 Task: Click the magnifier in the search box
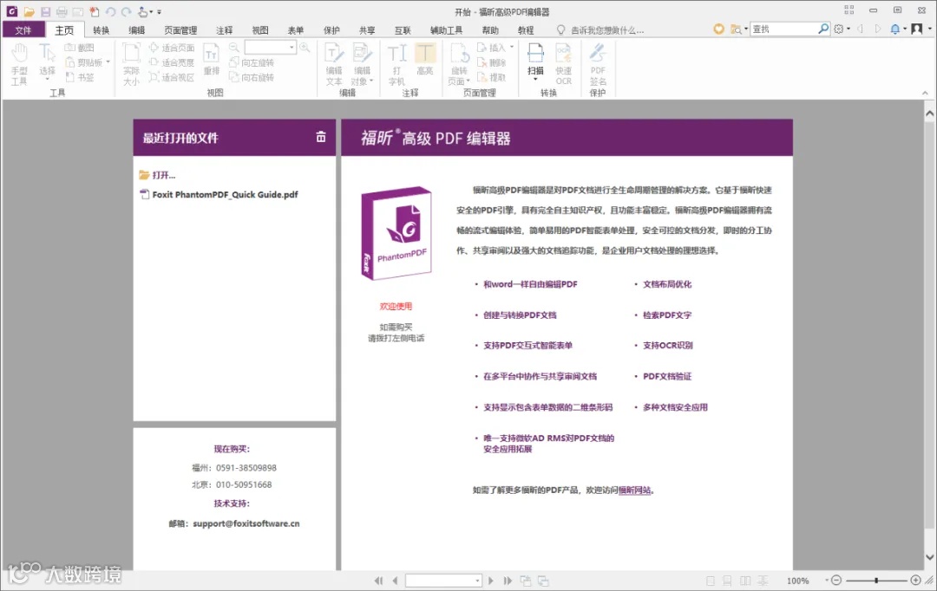click(822, 29)
